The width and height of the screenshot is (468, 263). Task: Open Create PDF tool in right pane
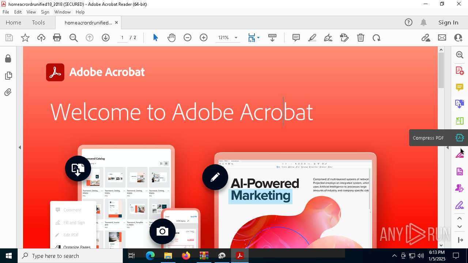point(460,70)
